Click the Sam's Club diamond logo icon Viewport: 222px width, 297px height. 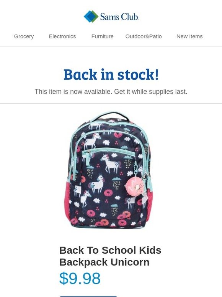pyautogui.click(x=91, y=16)
